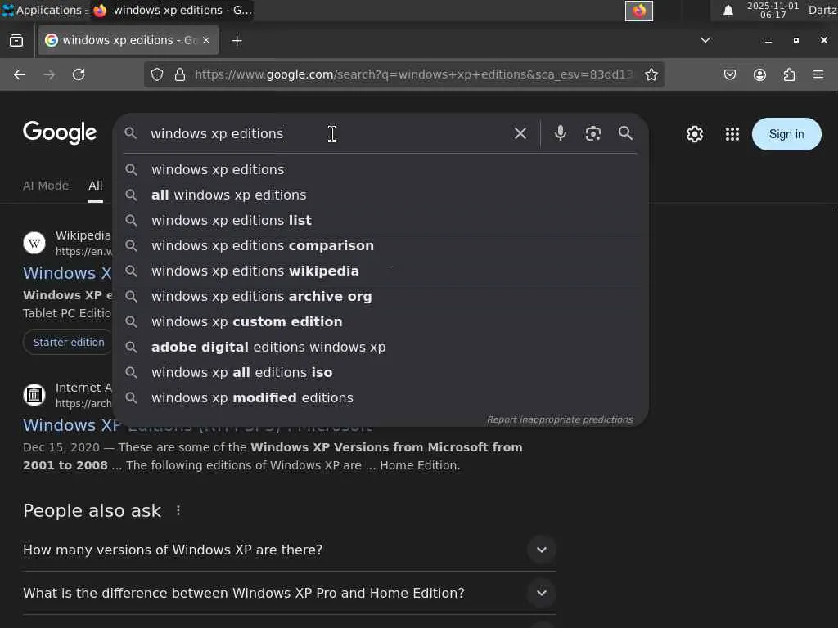The height and width of the screenshot is (628, 838).
Task: Click the Wikipedia favicon of first result
Action: [x=34, y=244]
